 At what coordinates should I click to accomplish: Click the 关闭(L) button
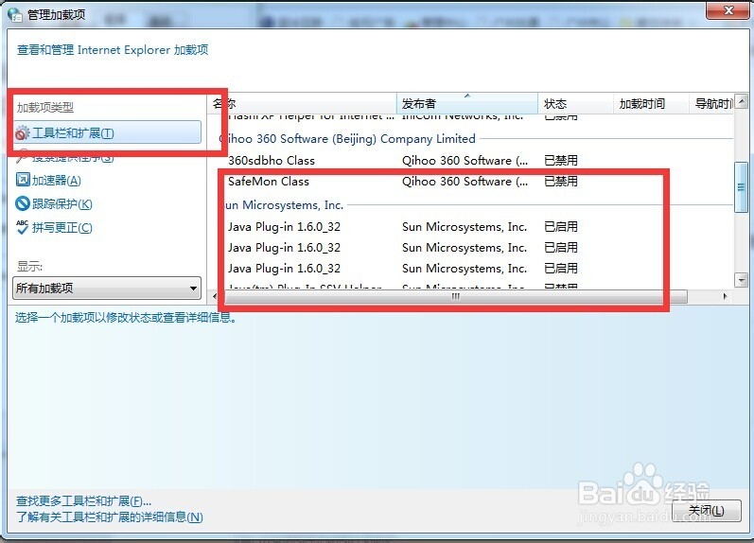[706, 510]
